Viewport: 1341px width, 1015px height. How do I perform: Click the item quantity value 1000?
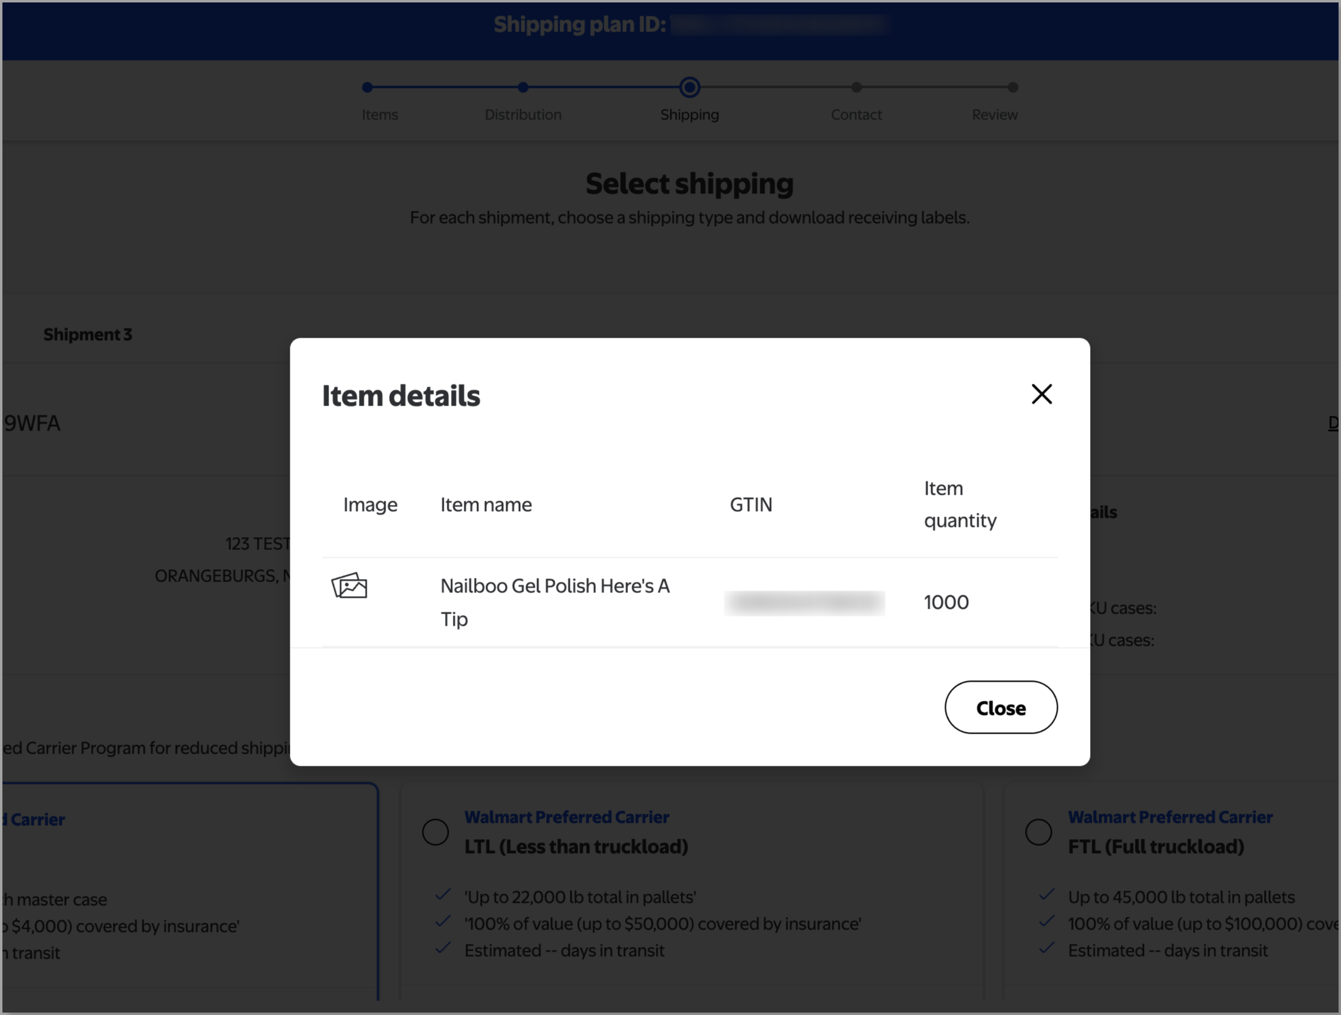[x=946, y=602]
